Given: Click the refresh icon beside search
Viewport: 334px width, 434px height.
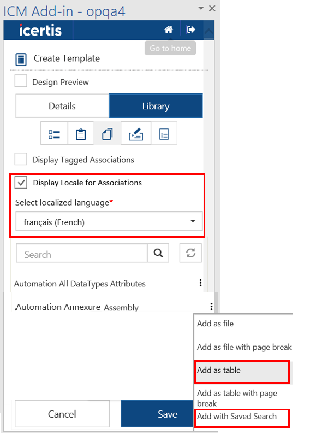Looking at the screenshot, I should tap(190, 253).
